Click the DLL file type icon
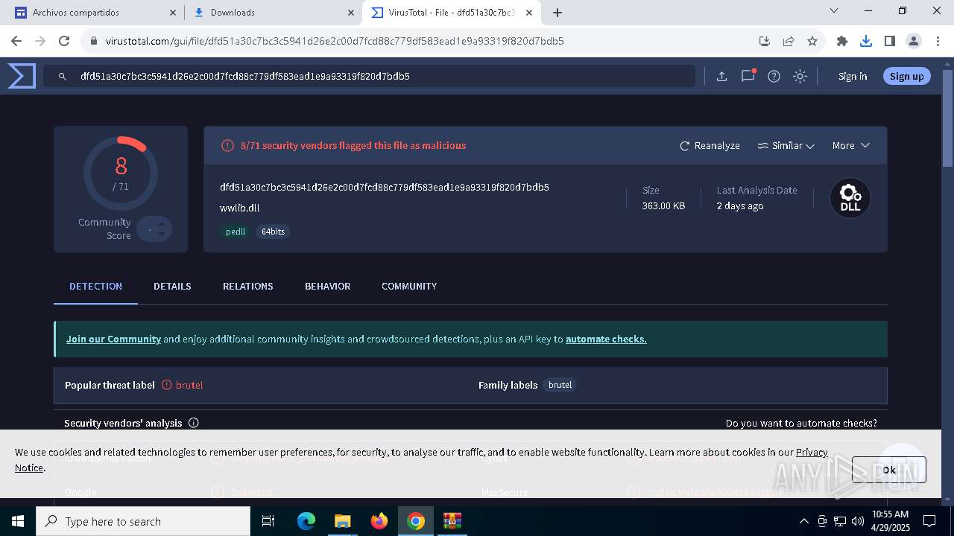The width and height of the screenshot is (954, 536). point(850,198)
